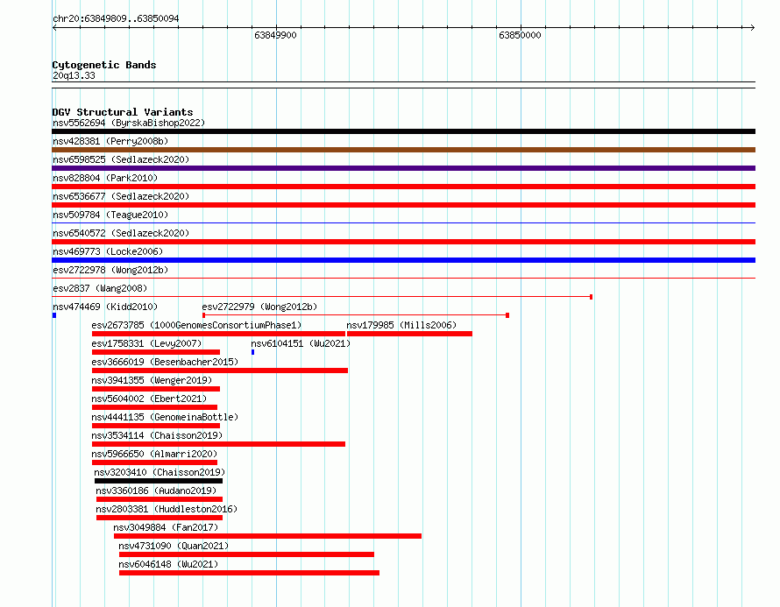
Task: Open the esv1758331 (Levy2007) label
Action: click(146, 343)
